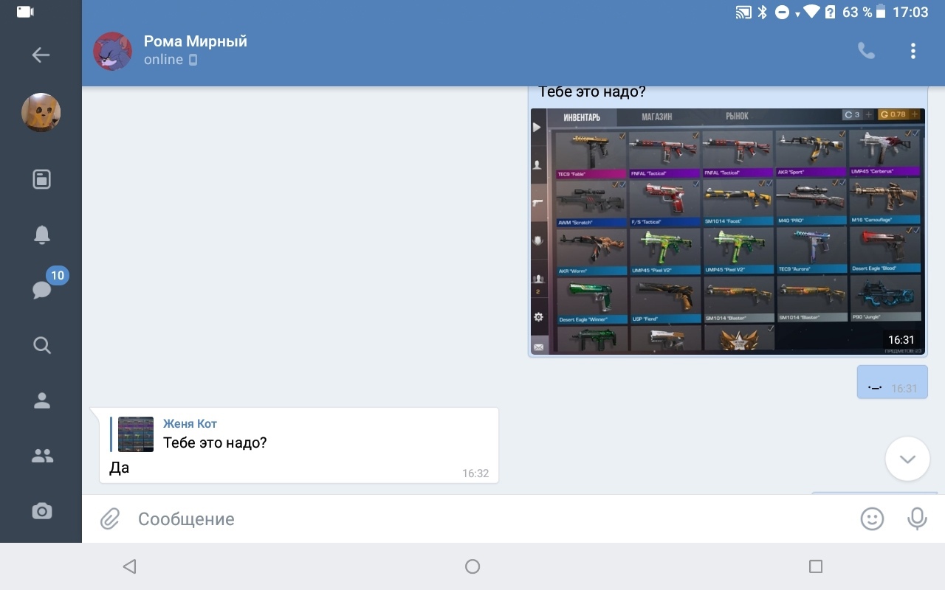Open the search magnifier in sidebar
This screenshot has height=590, width=945.
41,345
